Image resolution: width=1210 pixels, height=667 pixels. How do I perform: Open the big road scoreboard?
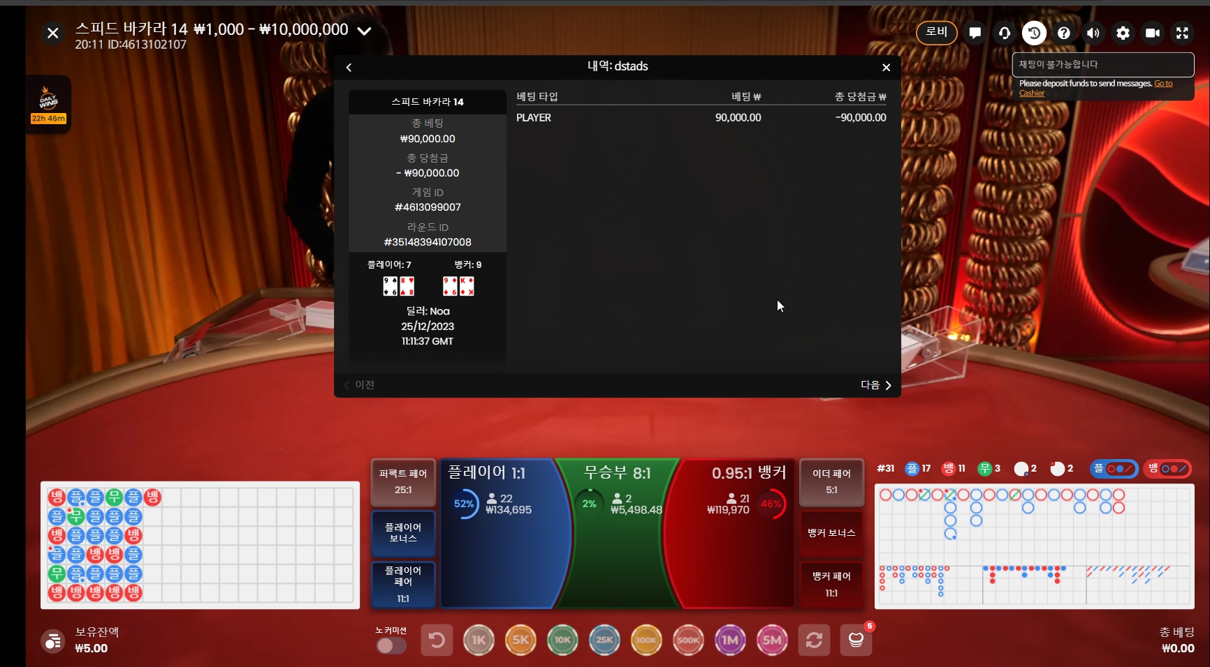1034,527
